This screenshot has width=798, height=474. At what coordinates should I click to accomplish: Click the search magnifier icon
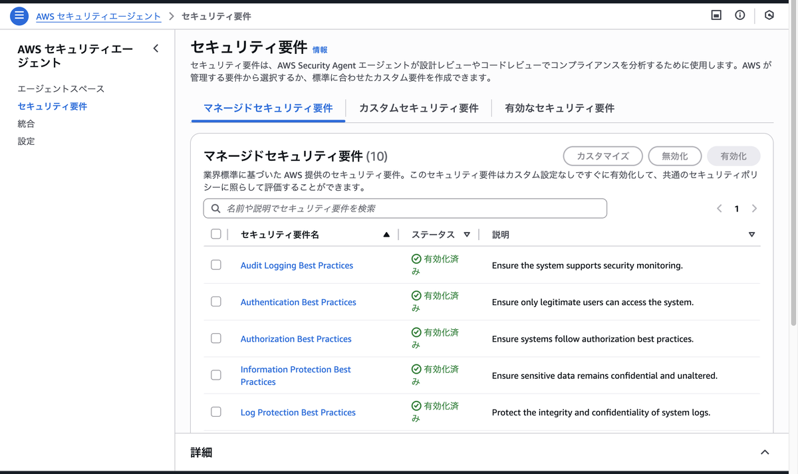215,208
